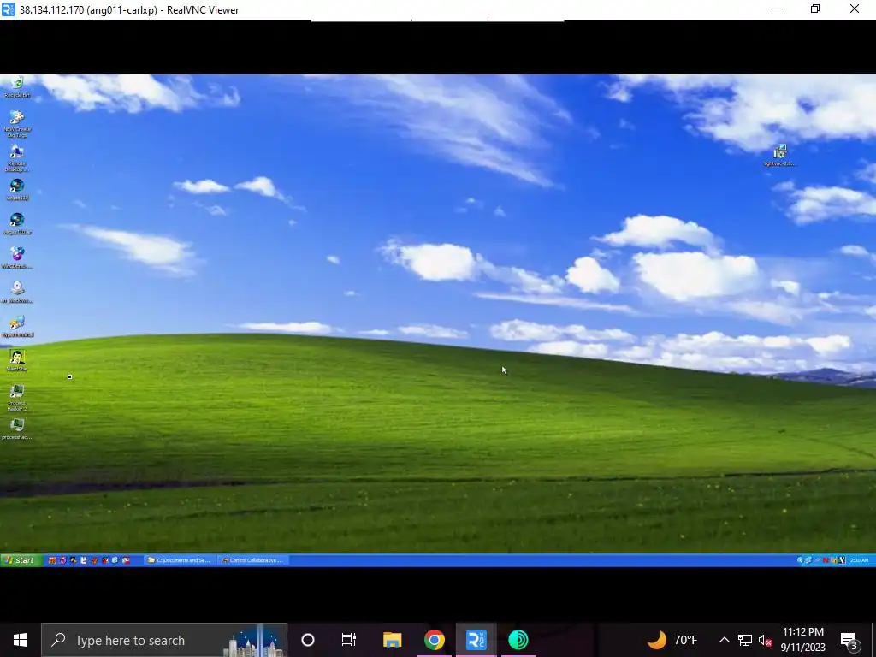Select the Process Hacker 2 desktop shortcut
The height and width of the screenshot is (657, 876).
(x=17, y=398)
